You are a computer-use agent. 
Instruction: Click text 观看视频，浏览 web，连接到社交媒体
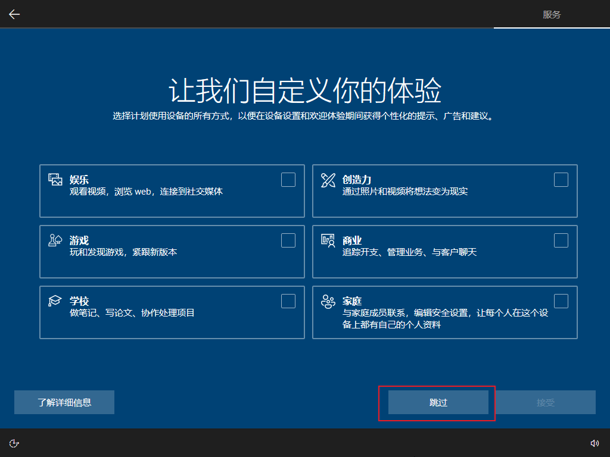point(147,191)
